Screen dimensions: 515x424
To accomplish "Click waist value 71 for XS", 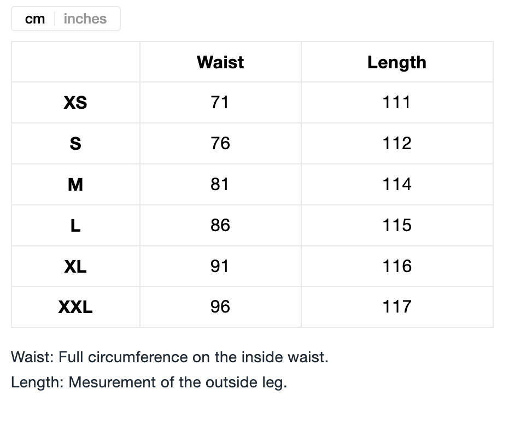I will [x=220, y=102].
